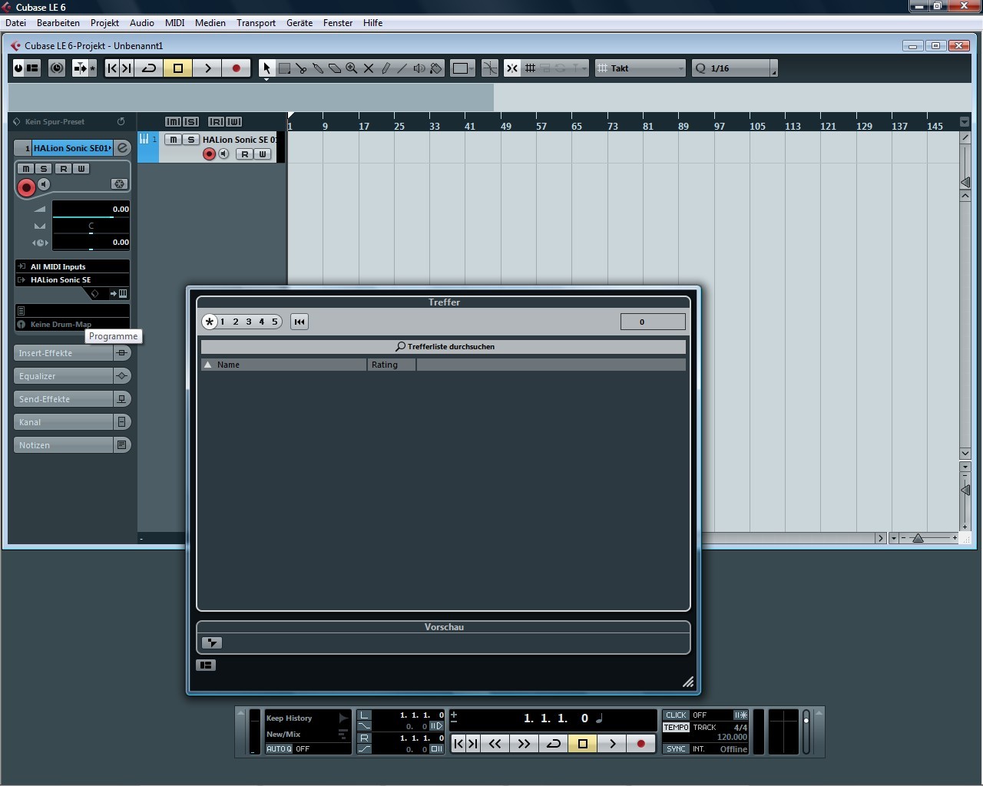Open the color selection dropdown in toolbar
The width and height of the screenshot is (983, 786).
coord(462,68)
